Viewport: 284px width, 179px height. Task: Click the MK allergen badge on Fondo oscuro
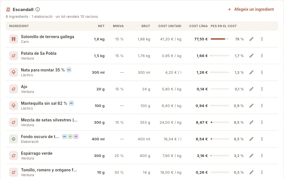pyautogui.click(x=65, y=137)
